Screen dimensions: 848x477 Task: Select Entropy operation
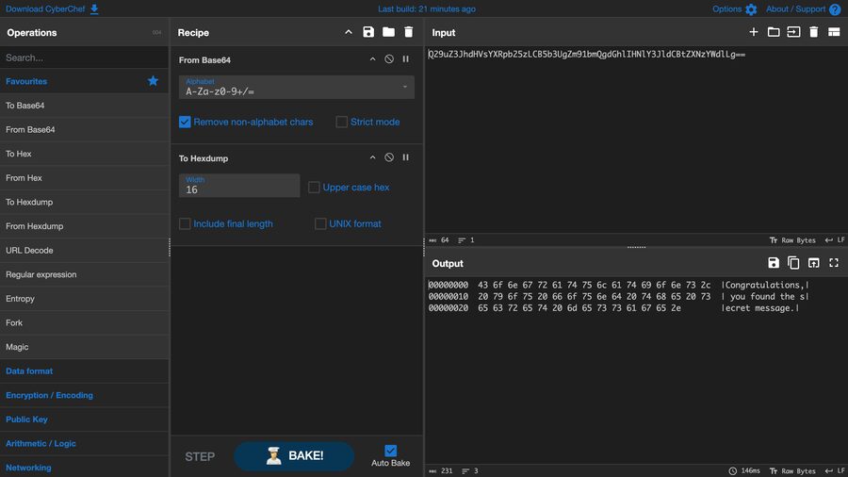(x=85, y=299)
